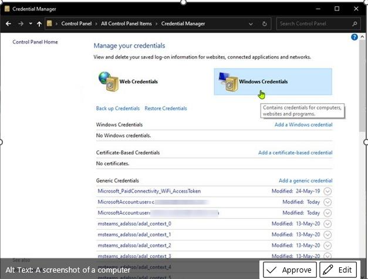This screenshot has width=368, height=279.
Task: Open Restore Credentials link
Action: [x=166, y=108]
